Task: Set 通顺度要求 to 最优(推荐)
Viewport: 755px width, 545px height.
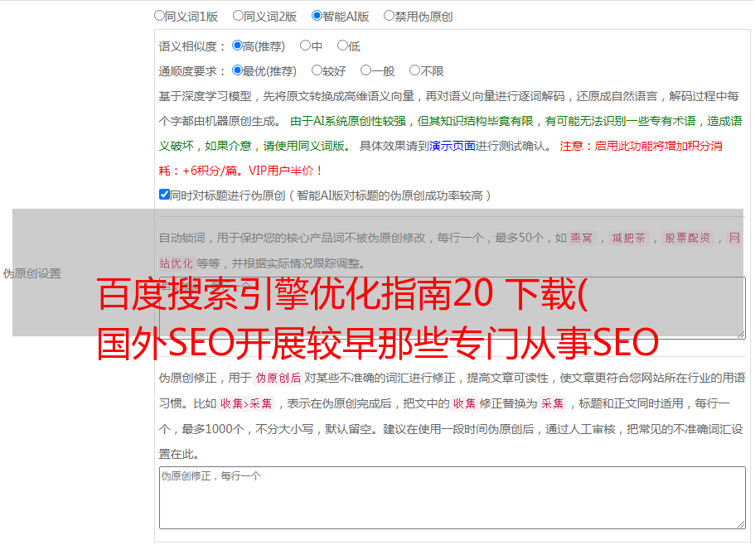Action: coord(237,70)
